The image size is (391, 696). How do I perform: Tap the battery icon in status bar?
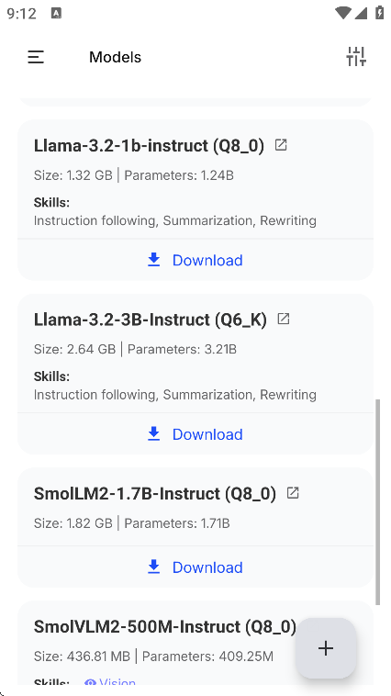379,13
